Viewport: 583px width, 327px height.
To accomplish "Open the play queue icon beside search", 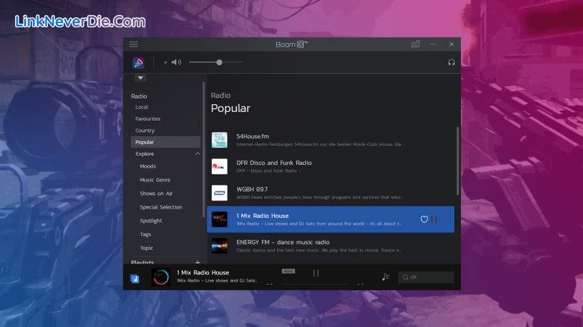I will (x=385, y=277).
